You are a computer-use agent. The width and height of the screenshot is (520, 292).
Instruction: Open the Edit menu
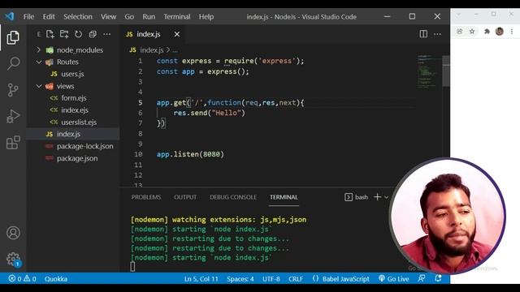(x=49, y=16)
